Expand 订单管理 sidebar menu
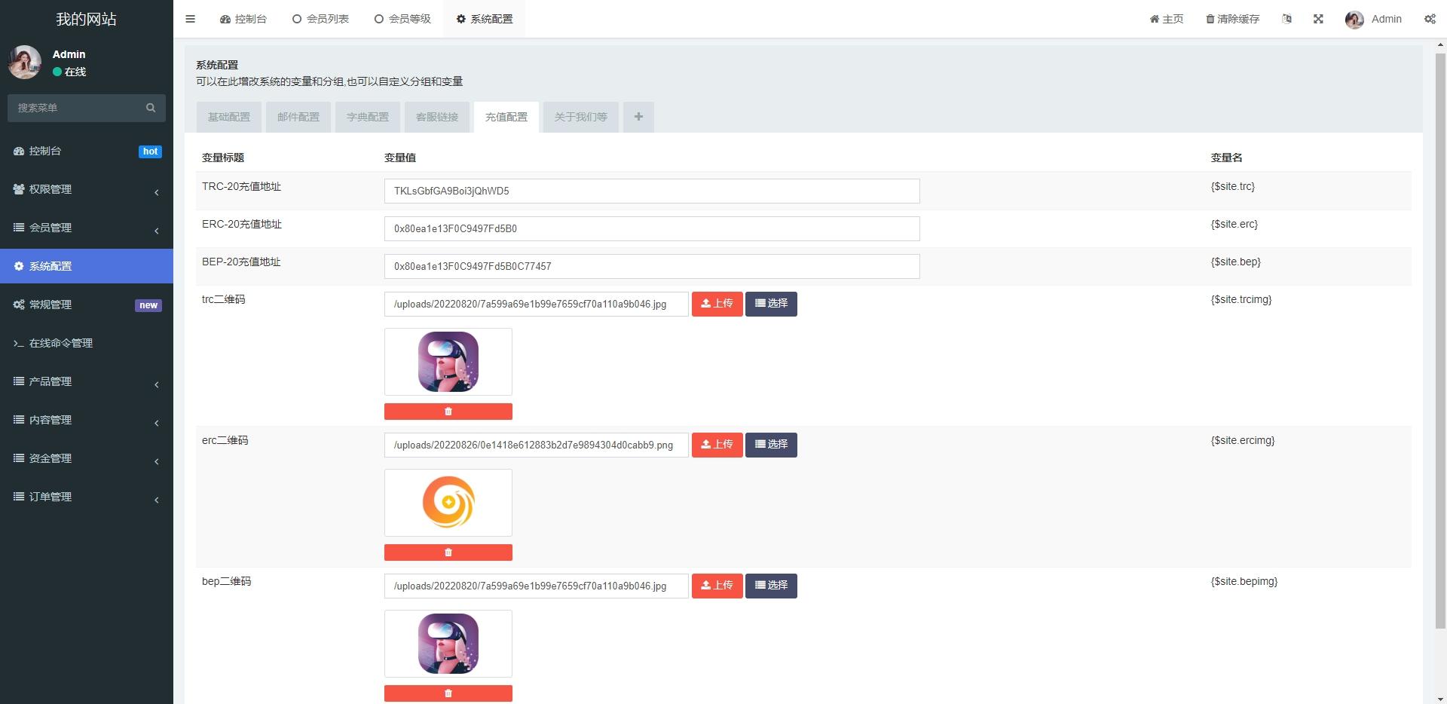The width and height of the screenshot is (1447, 704). tap(87, 497)
